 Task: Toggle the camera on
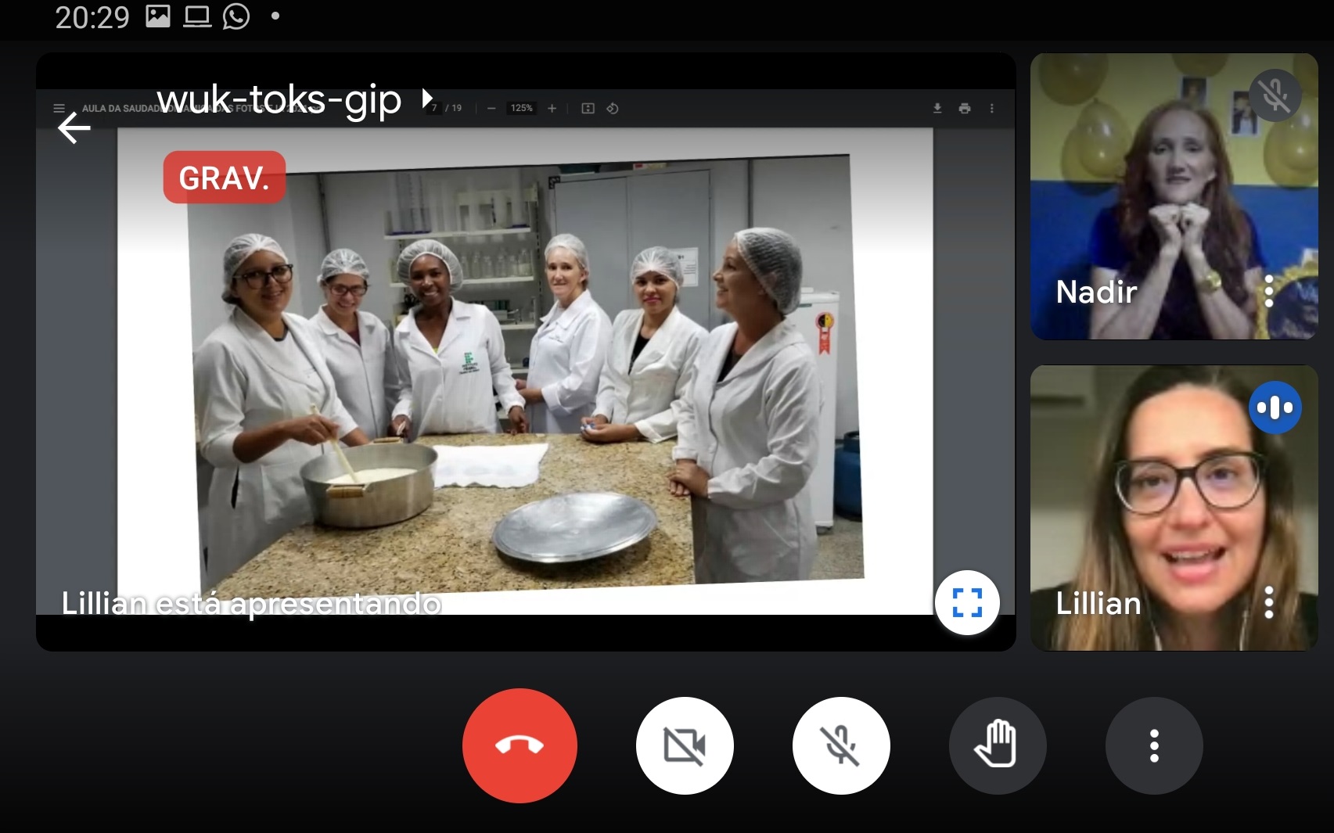point(685,745)
